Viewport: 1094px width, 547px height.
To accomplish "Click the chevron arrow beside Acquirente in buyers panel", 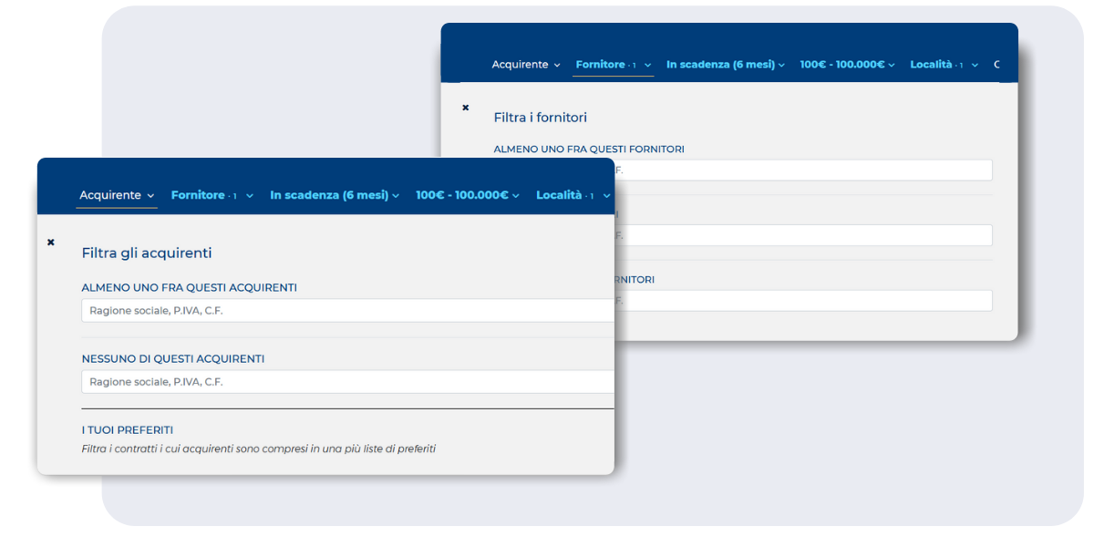I will click(x=150, y=196).
